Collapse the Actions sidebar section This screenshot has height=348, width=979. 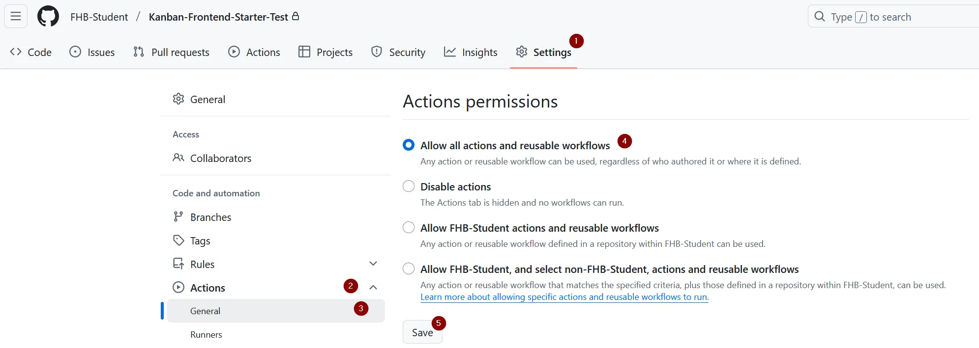pos(374,287)
